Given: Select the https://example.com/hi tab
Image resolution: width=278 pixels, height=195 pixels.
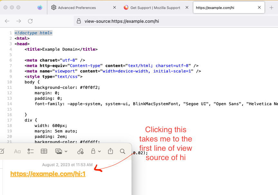Looking at the screenshot, I should [229, 8].
